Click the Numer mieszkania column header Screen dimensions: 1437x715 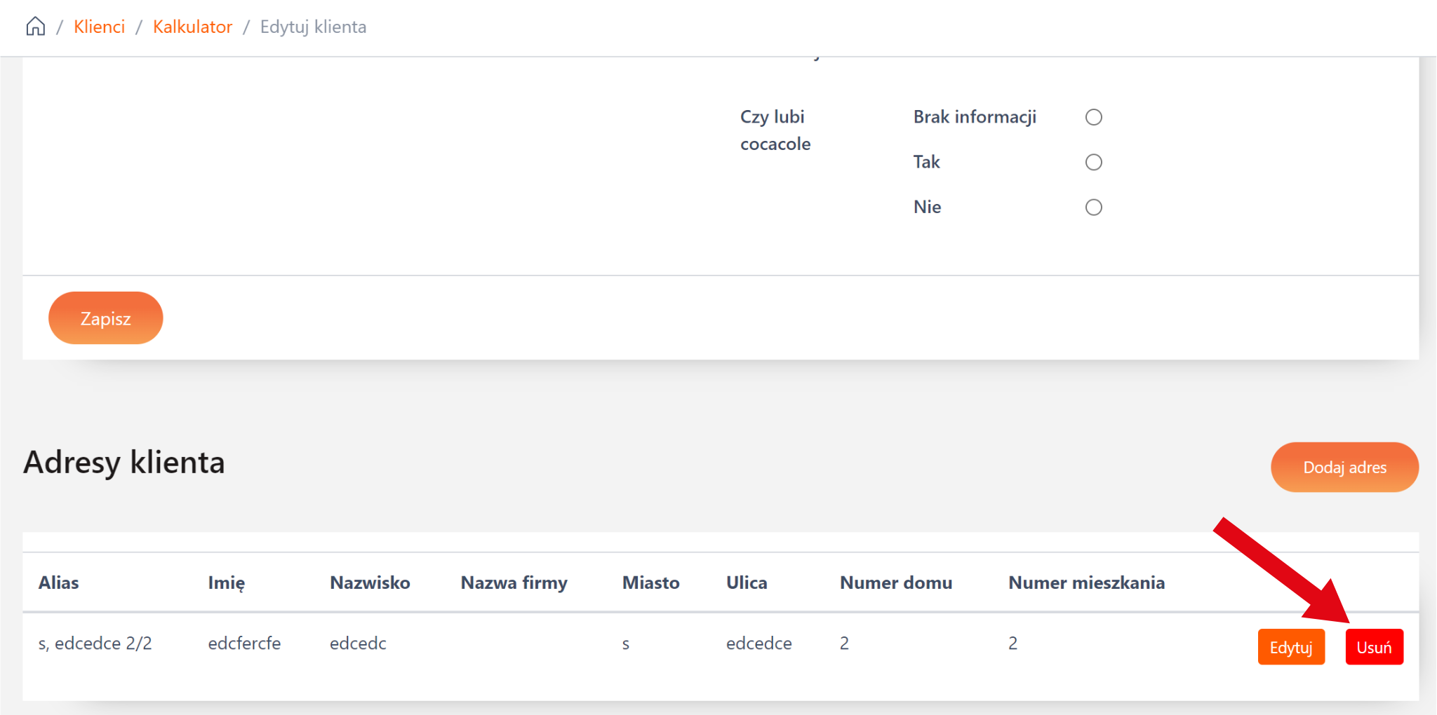[1086, 583]
